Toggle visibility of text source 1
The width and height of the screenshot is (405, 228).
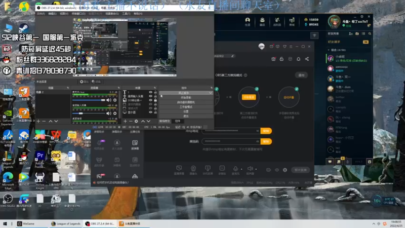[150, 92]
